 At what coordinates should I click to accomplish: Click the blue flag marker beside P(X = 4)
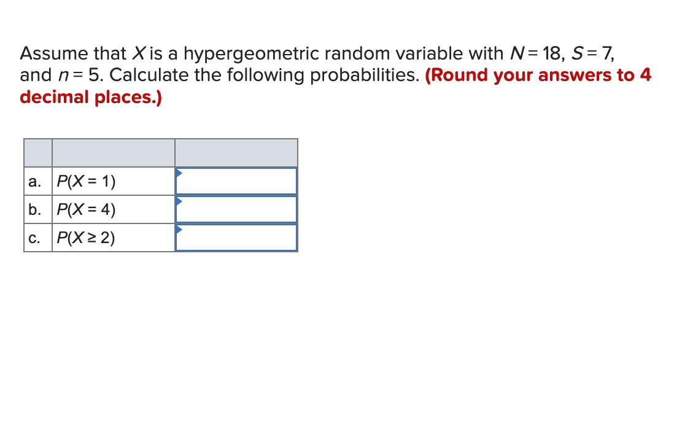[179, 201]
